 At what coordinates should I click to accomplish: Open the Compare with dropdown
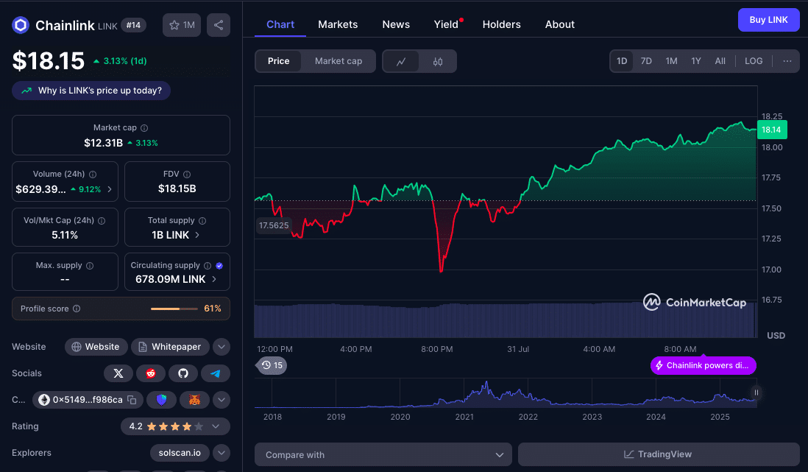(383, 454)
